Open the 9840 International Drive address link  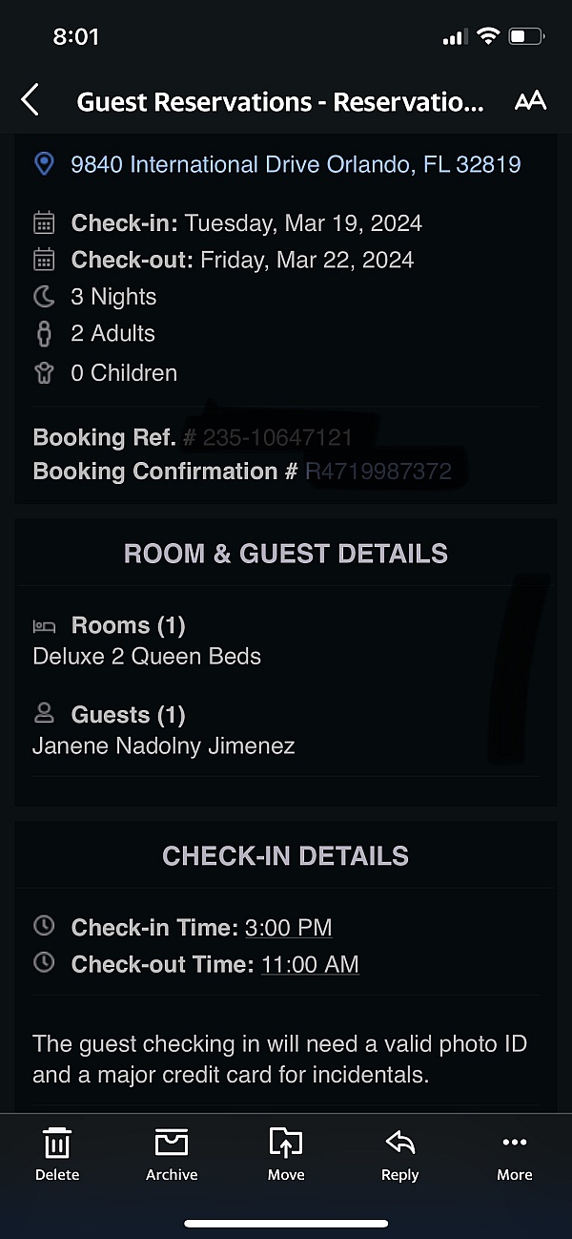(x=296, y=164)
